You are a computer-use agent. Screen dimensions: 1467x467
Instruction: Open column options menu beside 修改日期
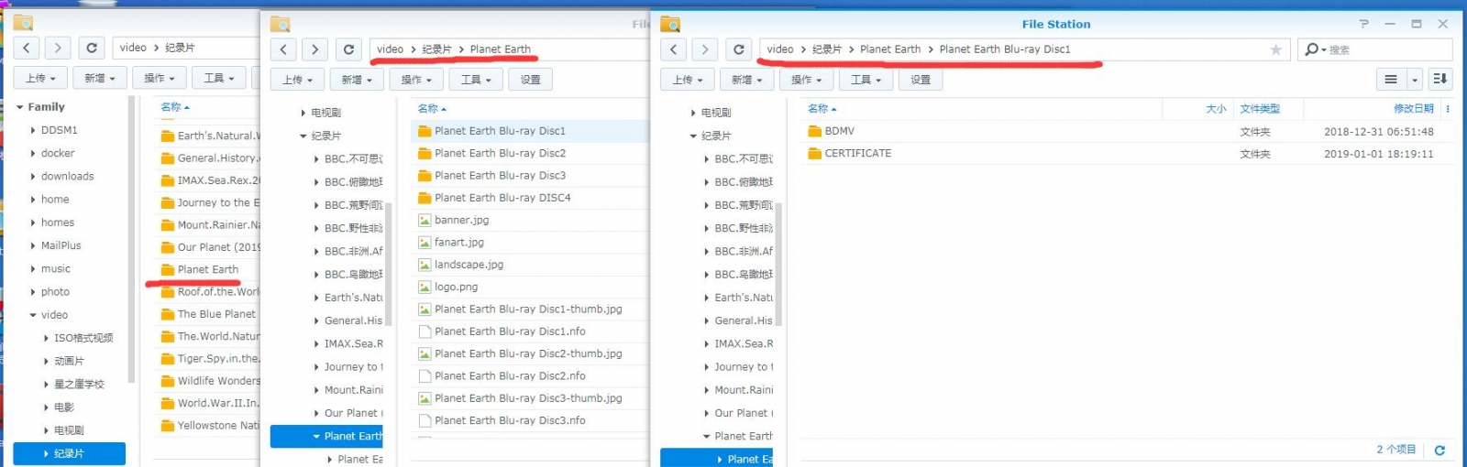click(1448, 108)
